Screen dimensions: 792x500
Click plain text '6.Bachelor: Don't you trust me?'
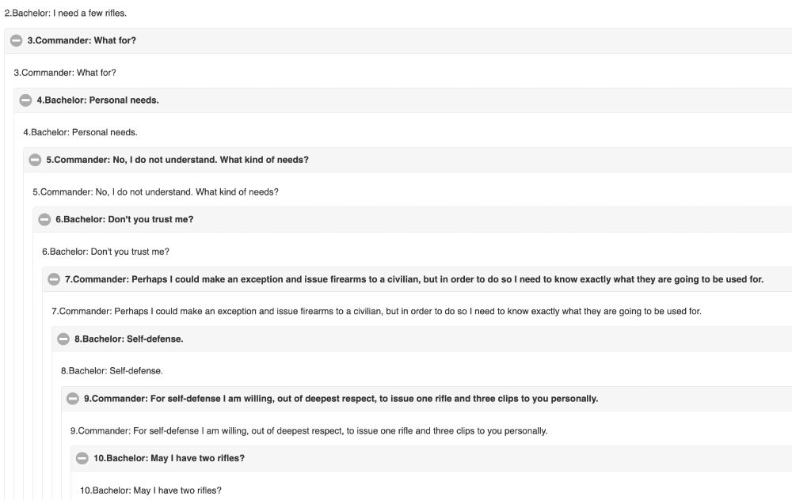click(105, 252)
